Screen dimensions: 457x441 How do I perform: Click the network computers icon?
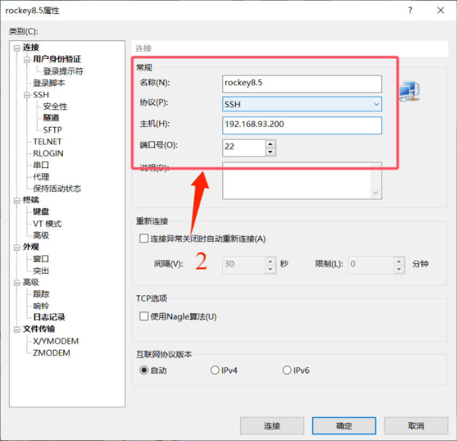410,92
